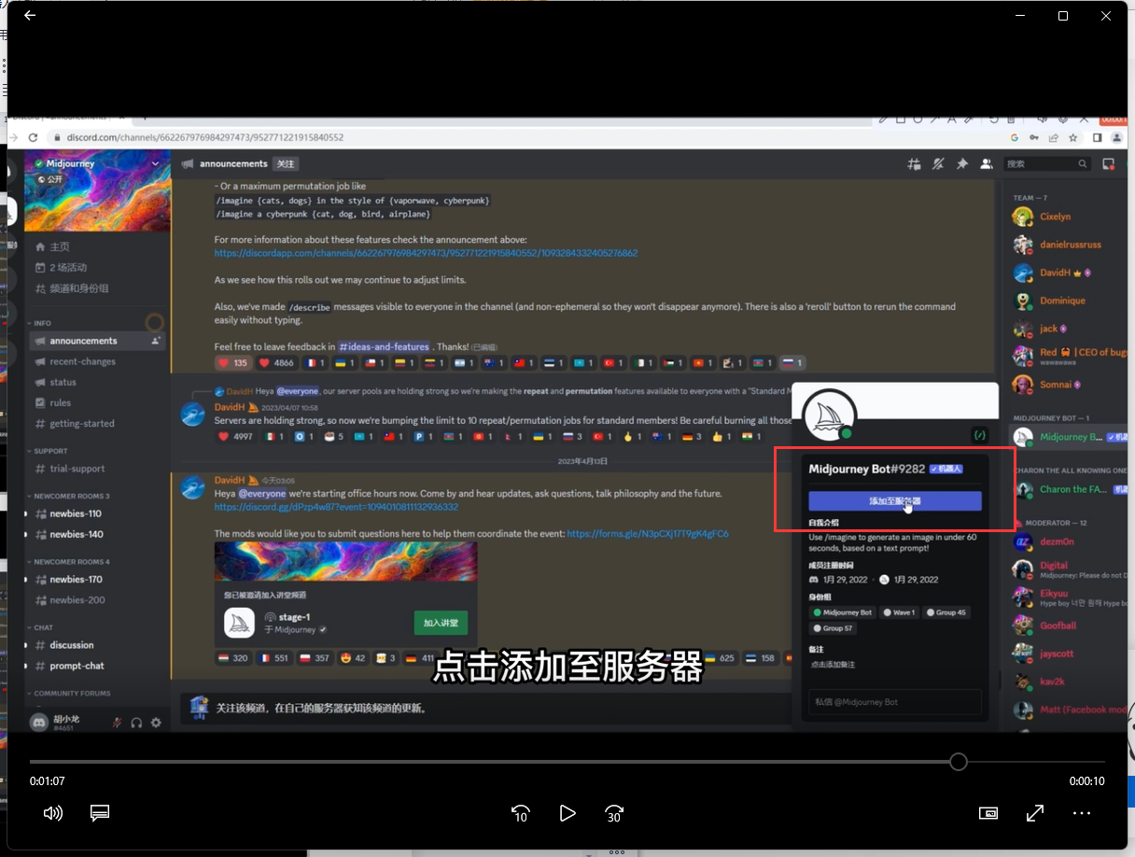Play the video
Screen dimensions: 1135x857
(567, 813)
